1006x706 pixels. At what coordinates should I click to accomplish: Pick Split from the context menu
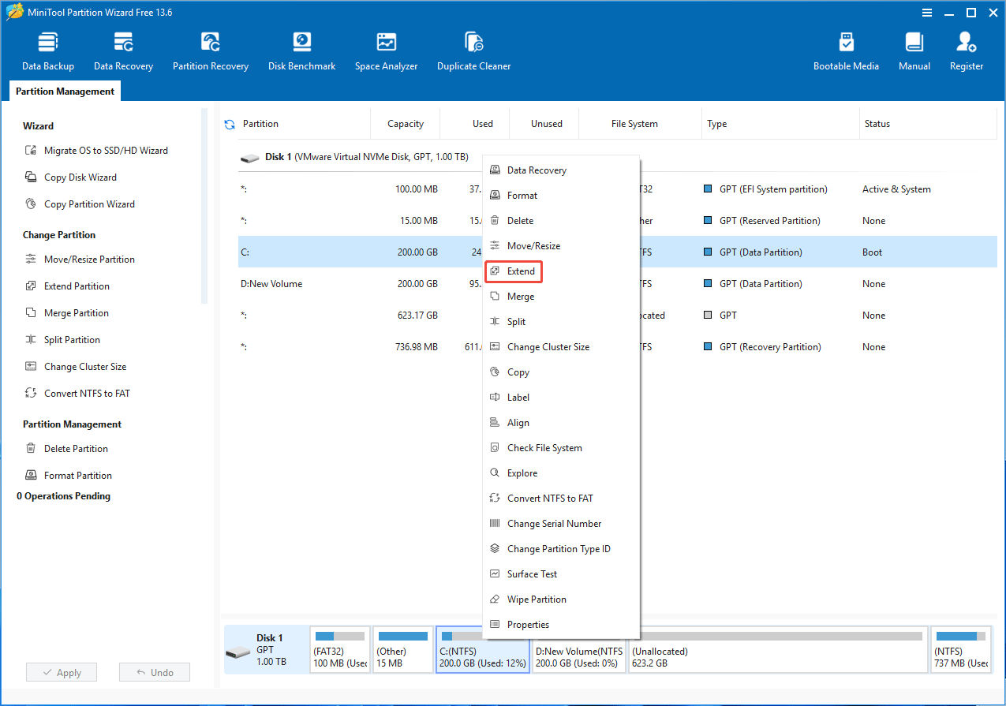click(x=561, y=322)
